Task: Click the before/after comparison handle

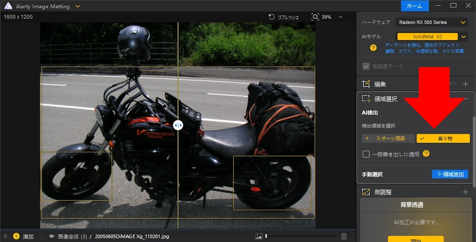Action: coord(178,125)
